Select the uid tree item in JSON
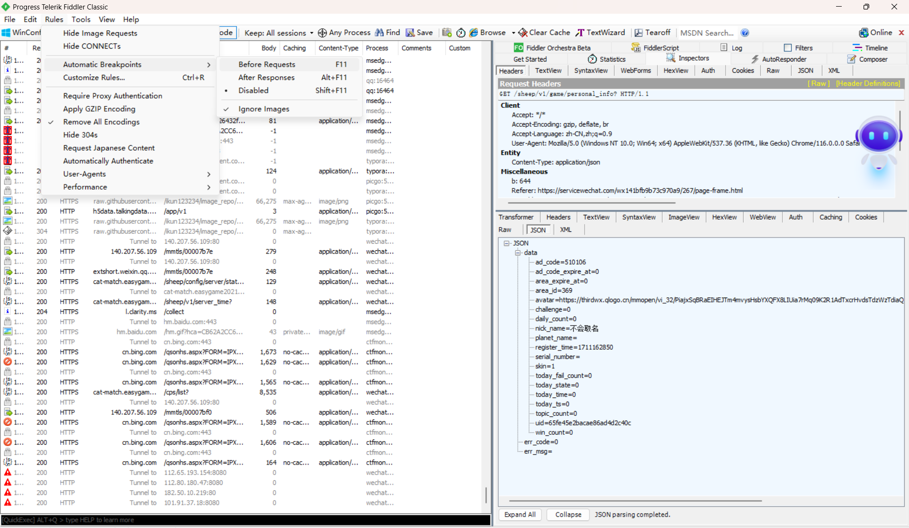The image size is (909, 528). [583, 423]
